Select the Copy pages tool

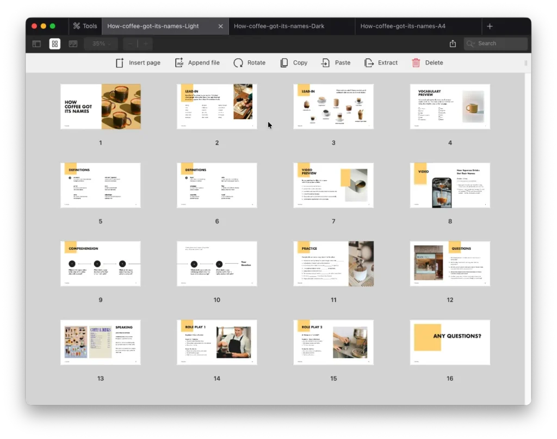pyautogui.click(x=283, y=63)
